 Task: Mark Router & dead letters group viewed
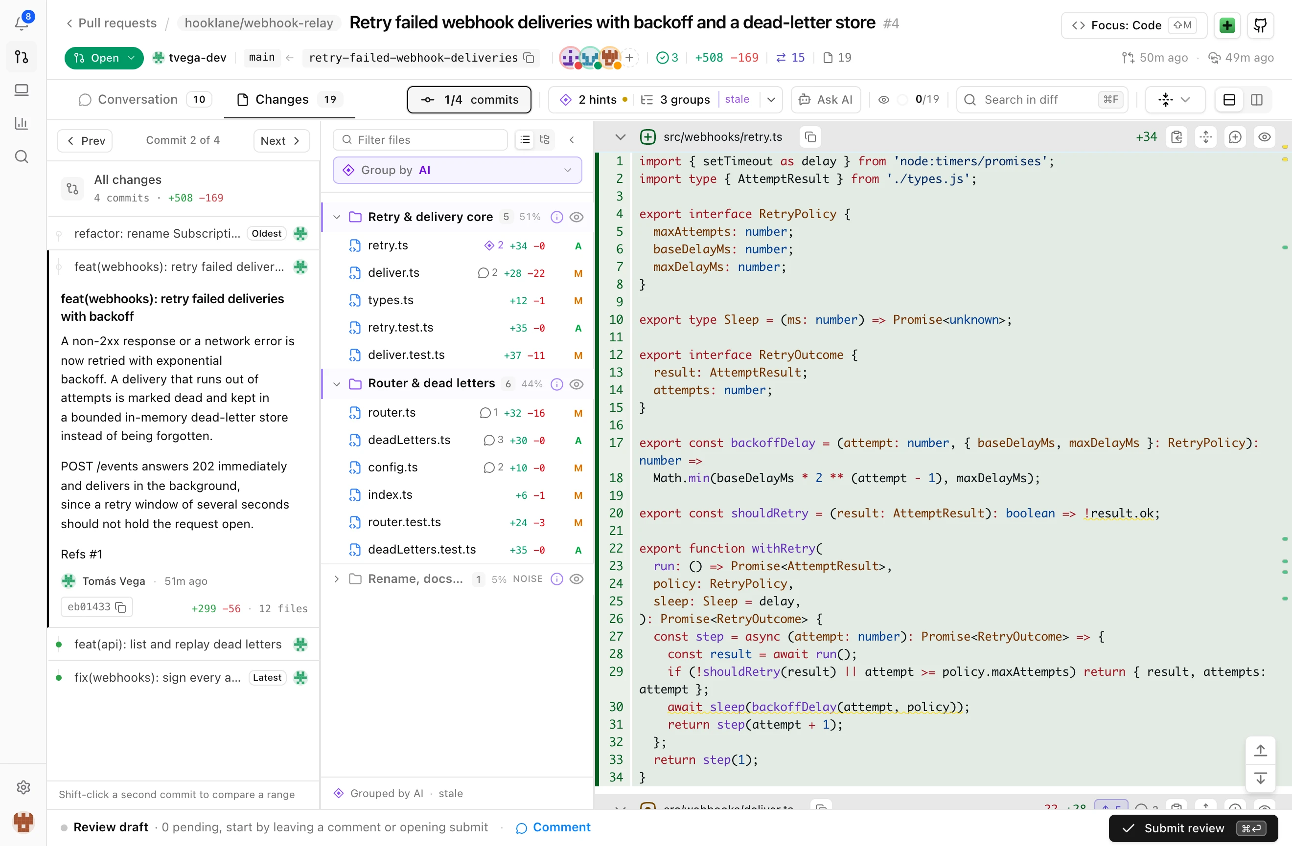(x=577, y=384)
